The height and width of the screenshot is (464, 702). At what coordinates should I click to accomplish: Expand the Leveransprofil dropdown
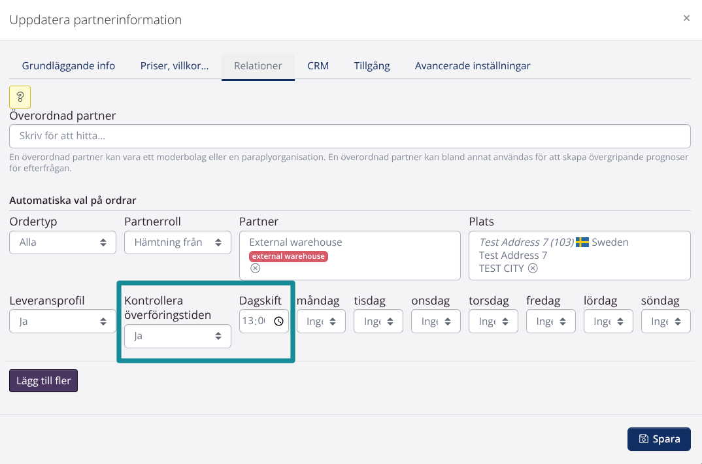[x=63, y=322]
